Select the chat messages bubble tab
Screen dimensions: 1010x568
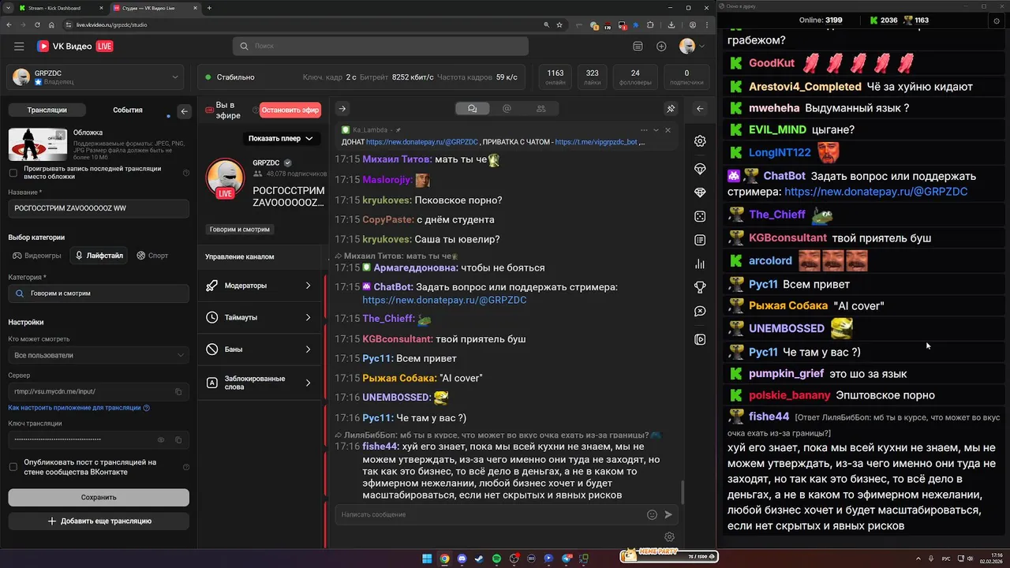[x=472, y=109]
